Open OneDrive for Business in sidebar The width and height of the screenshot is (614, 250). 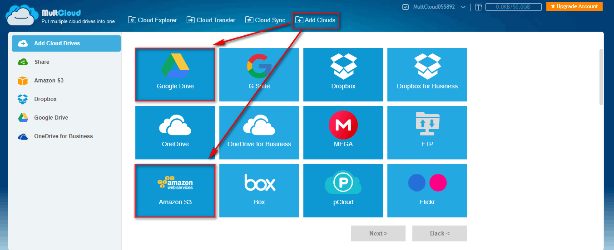click(x=66, y=136)
